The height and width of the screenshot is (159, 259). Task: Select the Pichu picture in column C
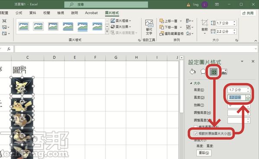[22, 86]
